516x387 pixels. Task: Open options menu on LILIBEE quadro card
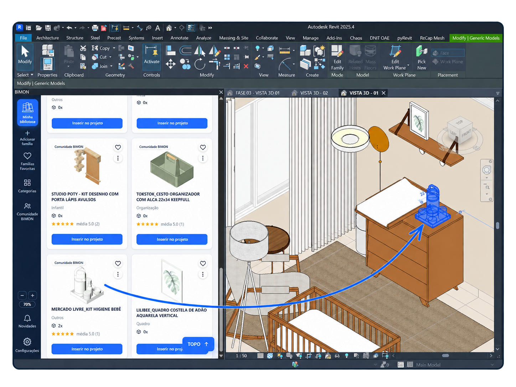[203, 274]
